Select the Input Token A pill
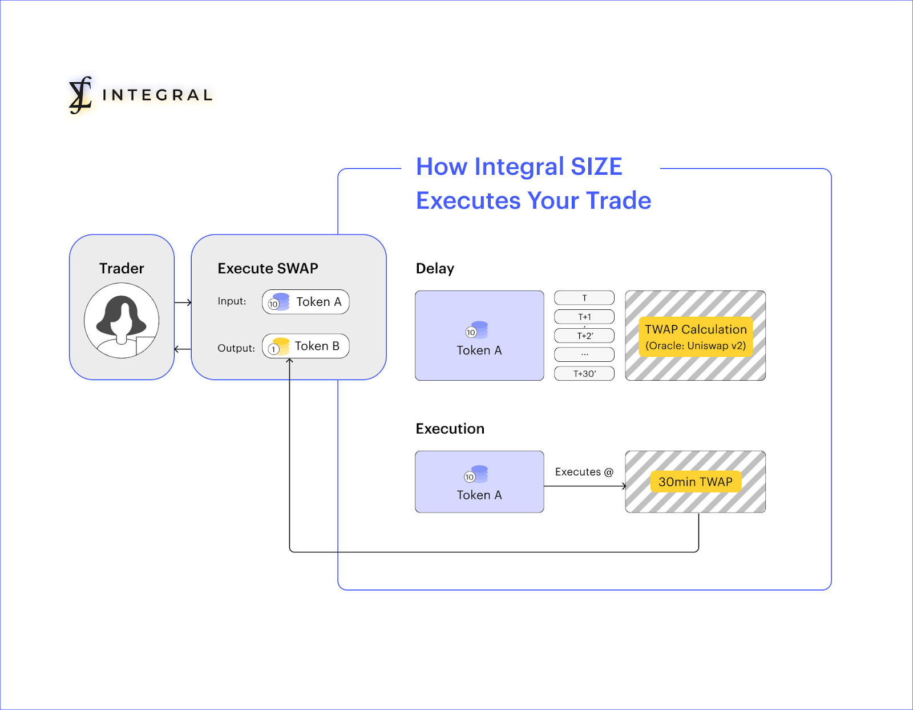 coord(305,302)
